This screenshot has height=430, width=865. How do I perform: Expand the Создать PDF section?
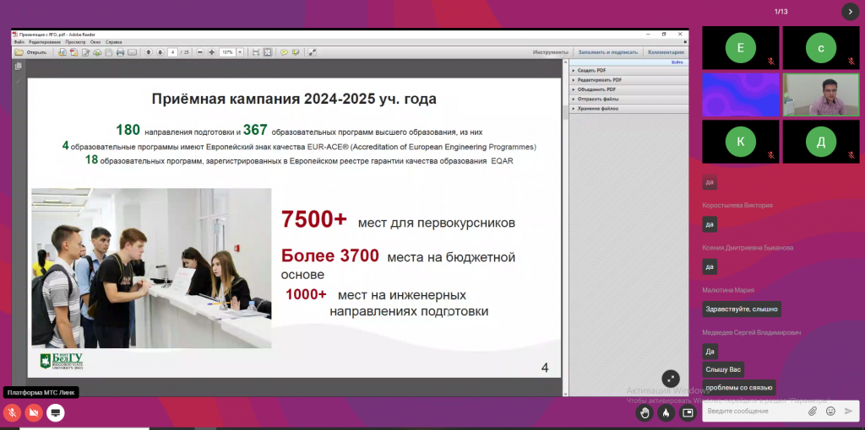pyautogui.click(x=629, y=71)
